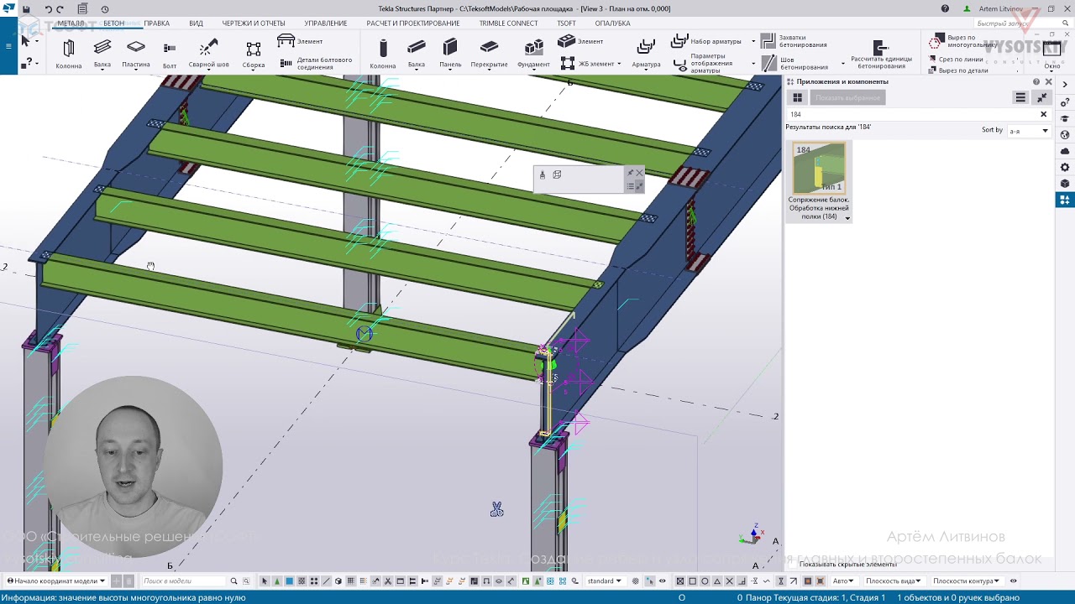Select the Foundation tool (Фундамент)
Viewport: 1075px width, 604px height.
(534, 53)
